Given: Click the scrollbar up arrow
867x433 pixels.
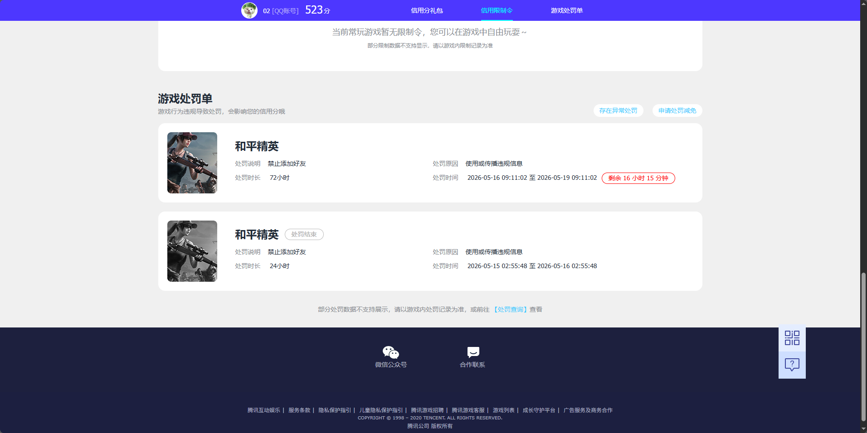Looking at the screenshot, I should coord(863,4).
